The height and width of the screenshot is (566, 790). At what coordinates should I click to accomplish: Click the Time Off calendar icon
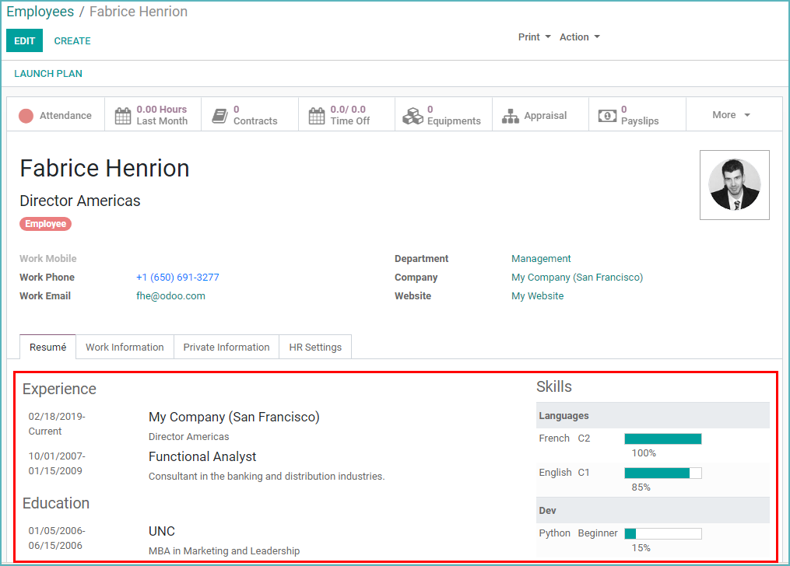(x=318, y=114)
